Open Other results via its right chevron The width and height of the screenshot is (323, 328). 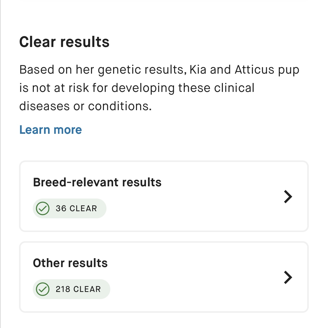click(x=288, y=277)
